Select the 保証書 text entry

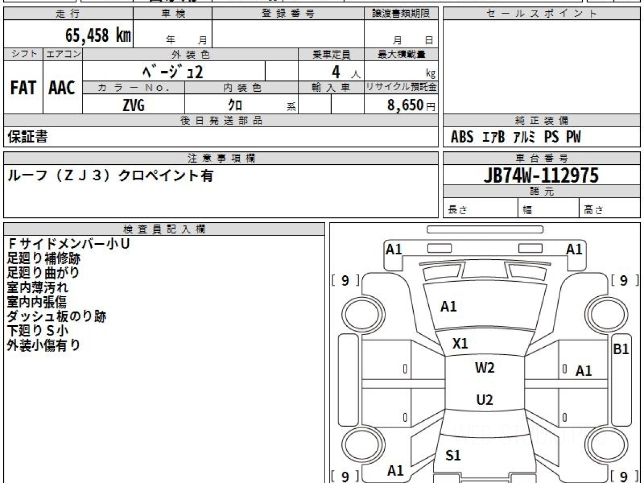coord(27,137)
